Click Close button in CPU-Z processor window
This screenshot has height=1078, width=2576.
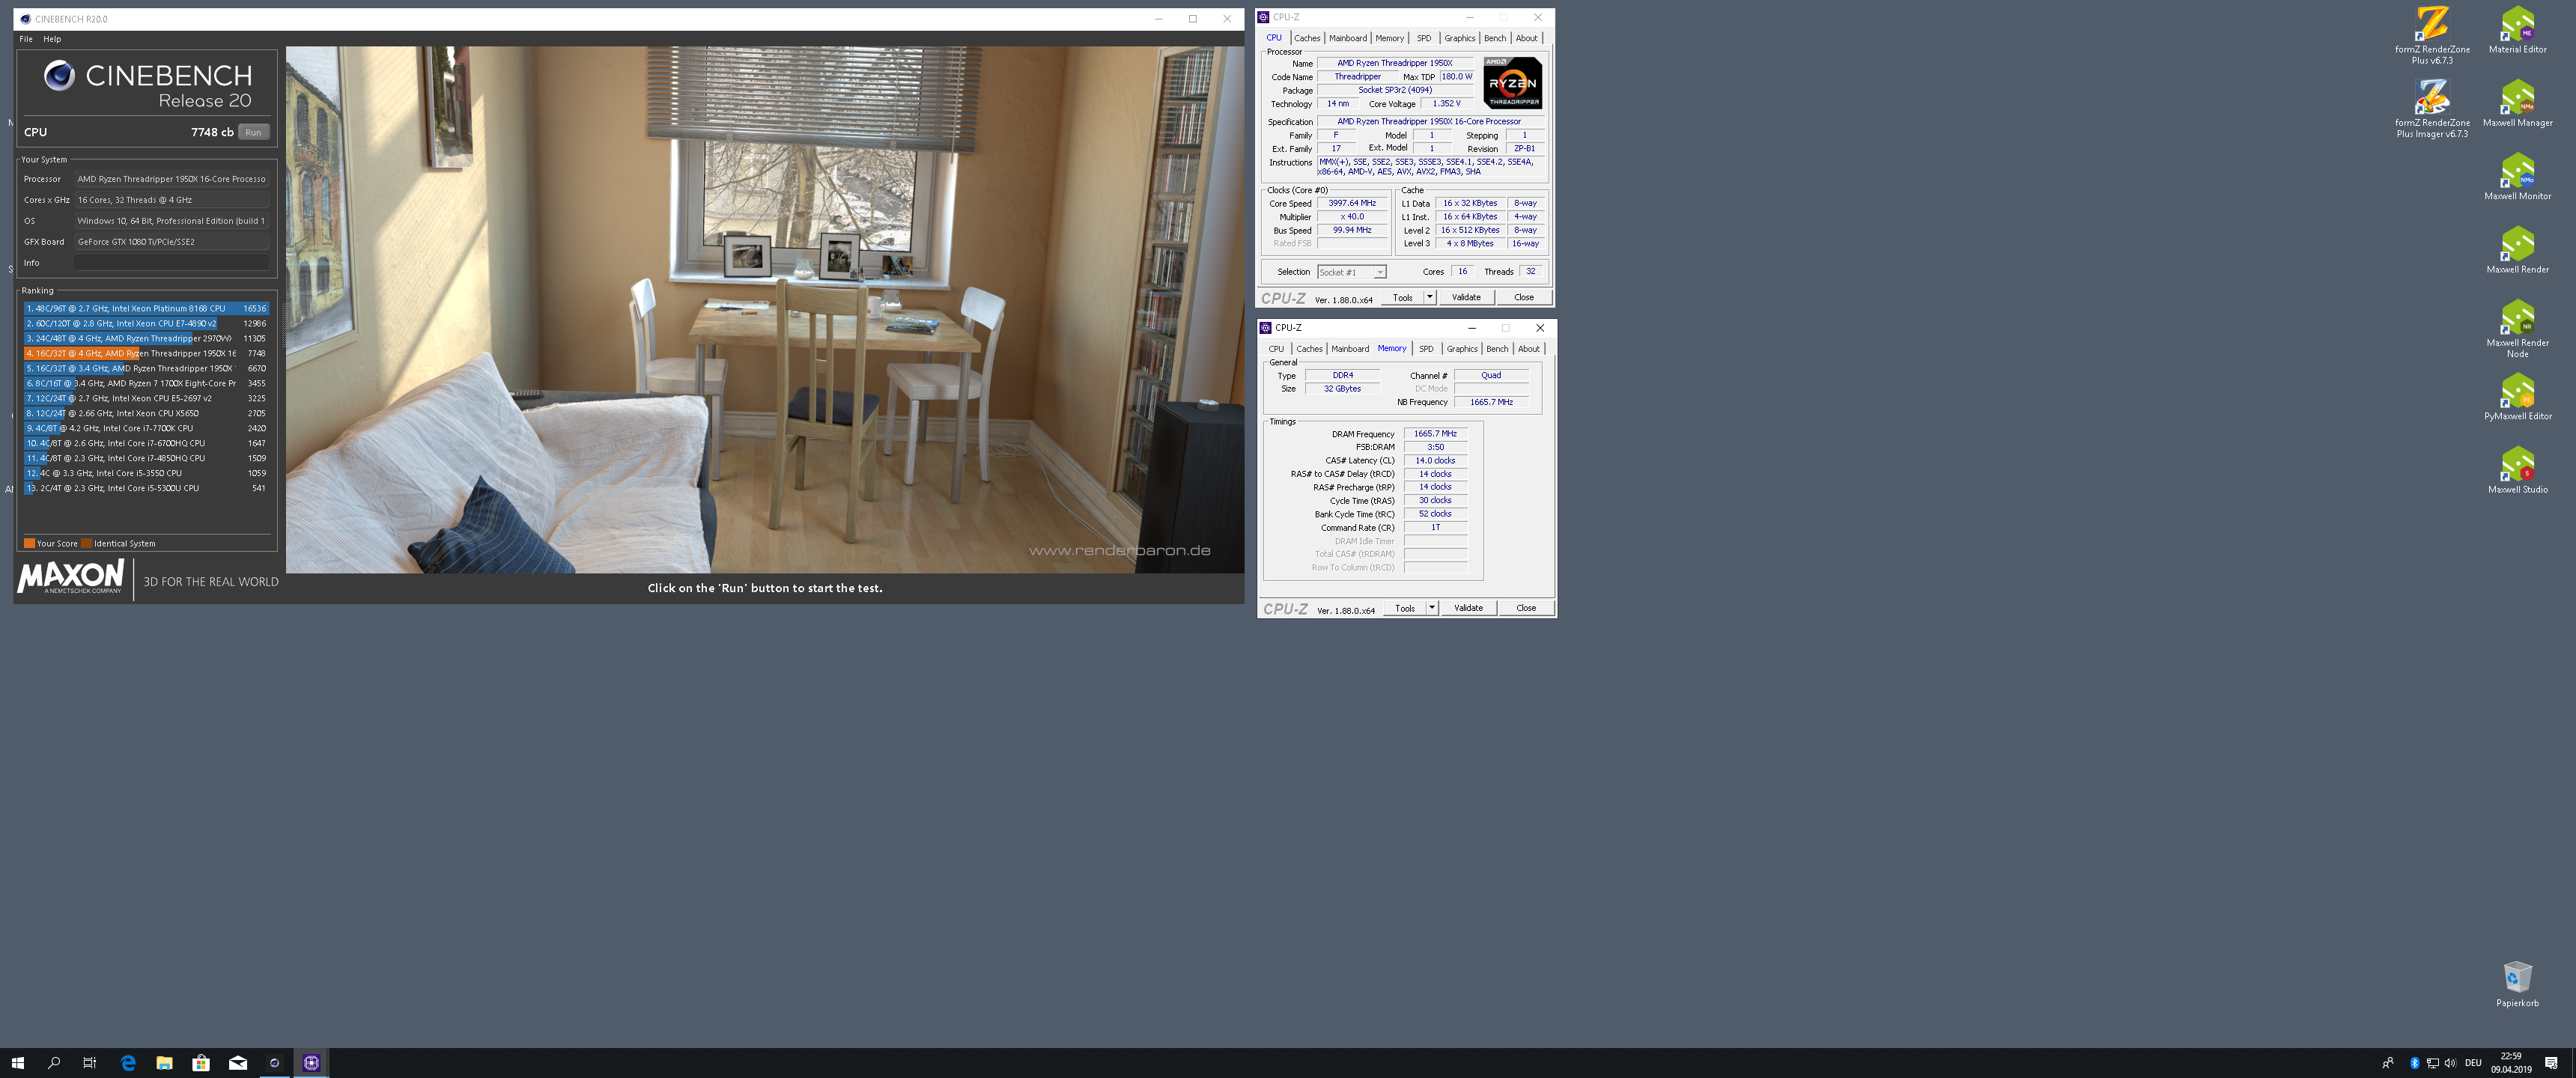(1523, 297)
